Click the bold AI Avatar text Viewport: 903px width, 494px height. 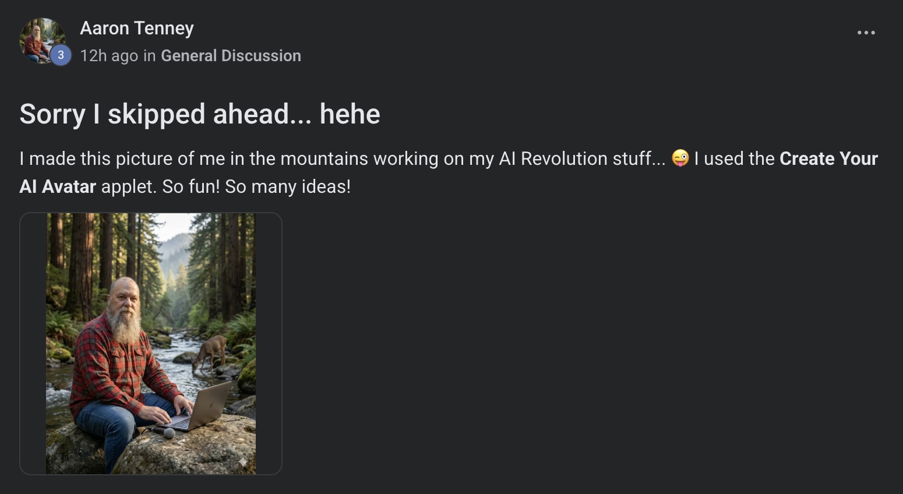58,186
